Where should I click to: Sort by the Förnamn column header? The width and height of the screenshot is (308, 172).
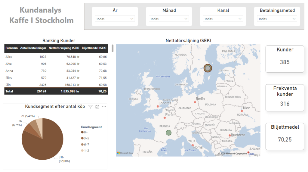coord(11,48)
